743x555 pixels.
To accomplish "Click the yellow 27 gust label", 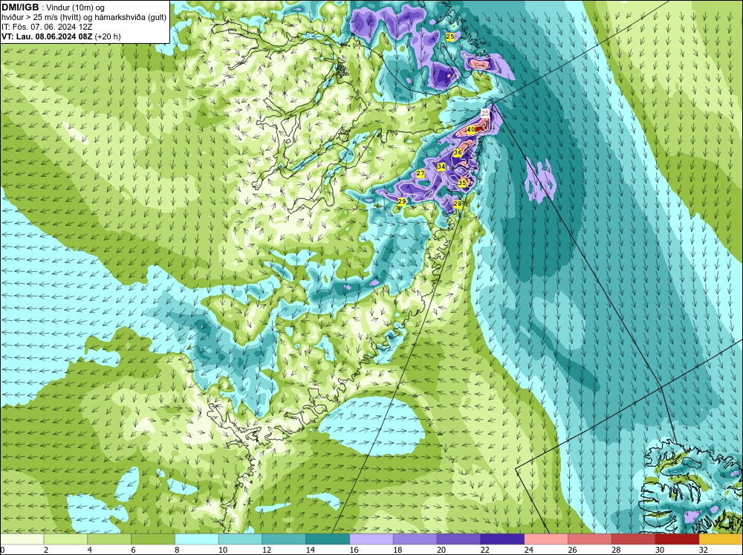I will click(421, 174).
